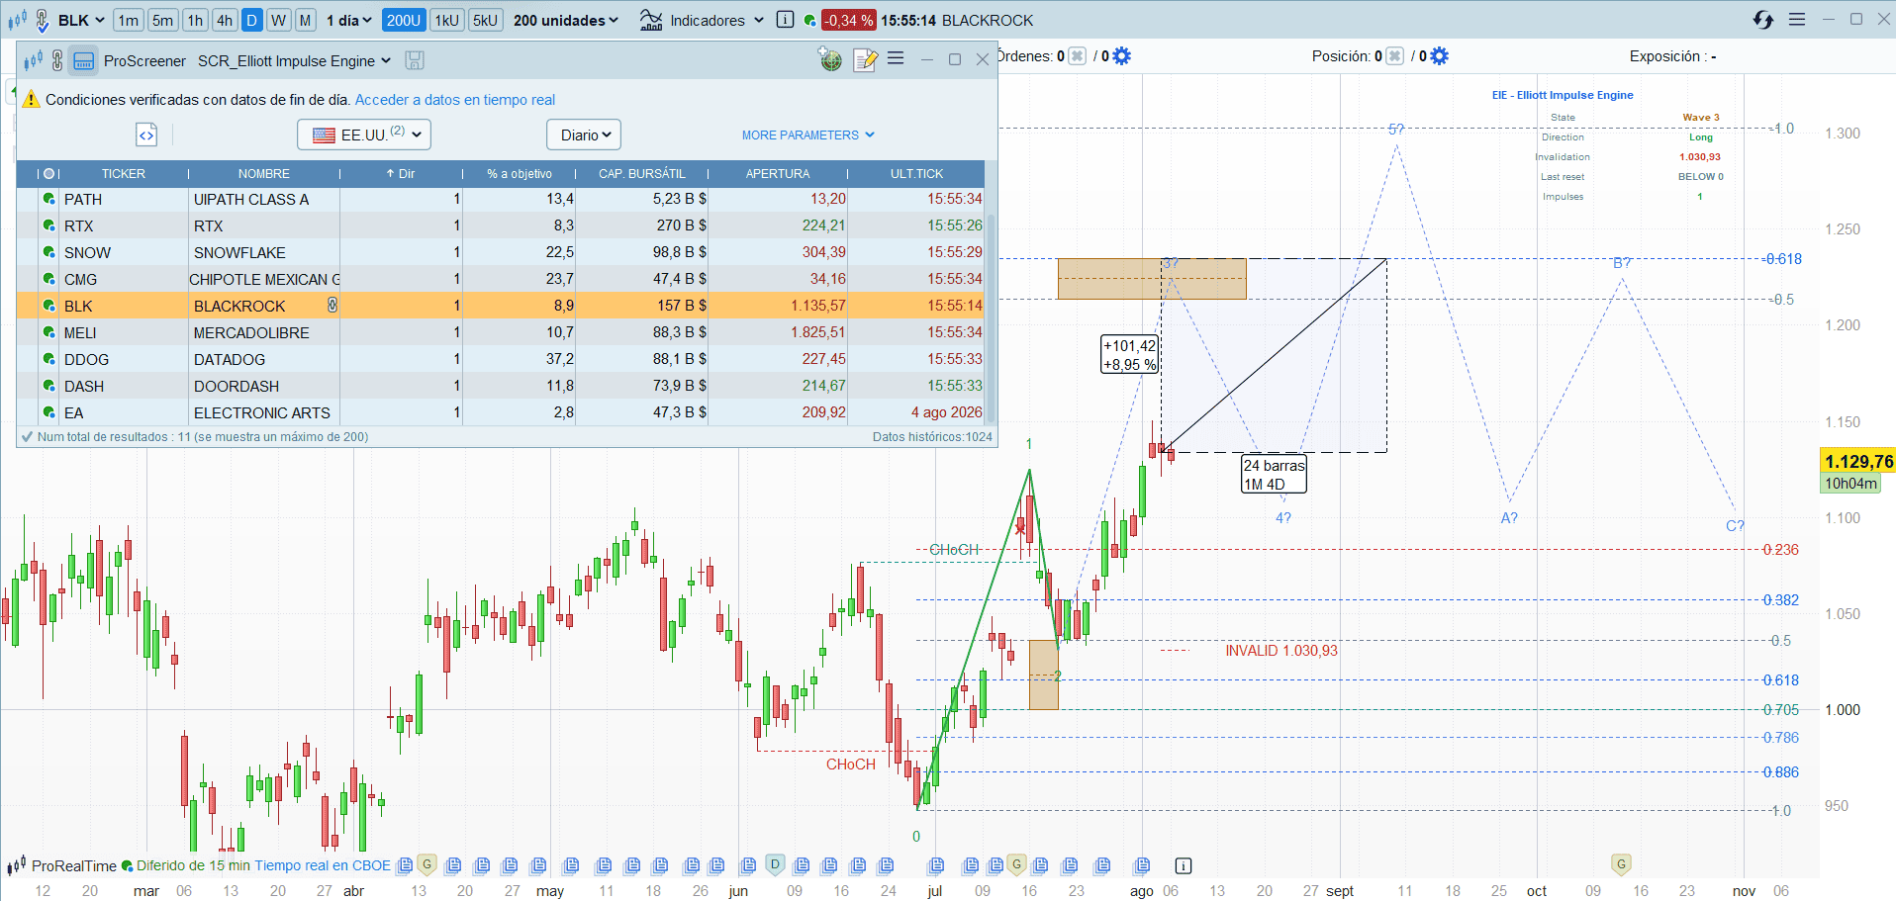Select the M monthly timeframe button
Image resolution: width=1896 pixels, height=901 pixels.
coord(305,20)
